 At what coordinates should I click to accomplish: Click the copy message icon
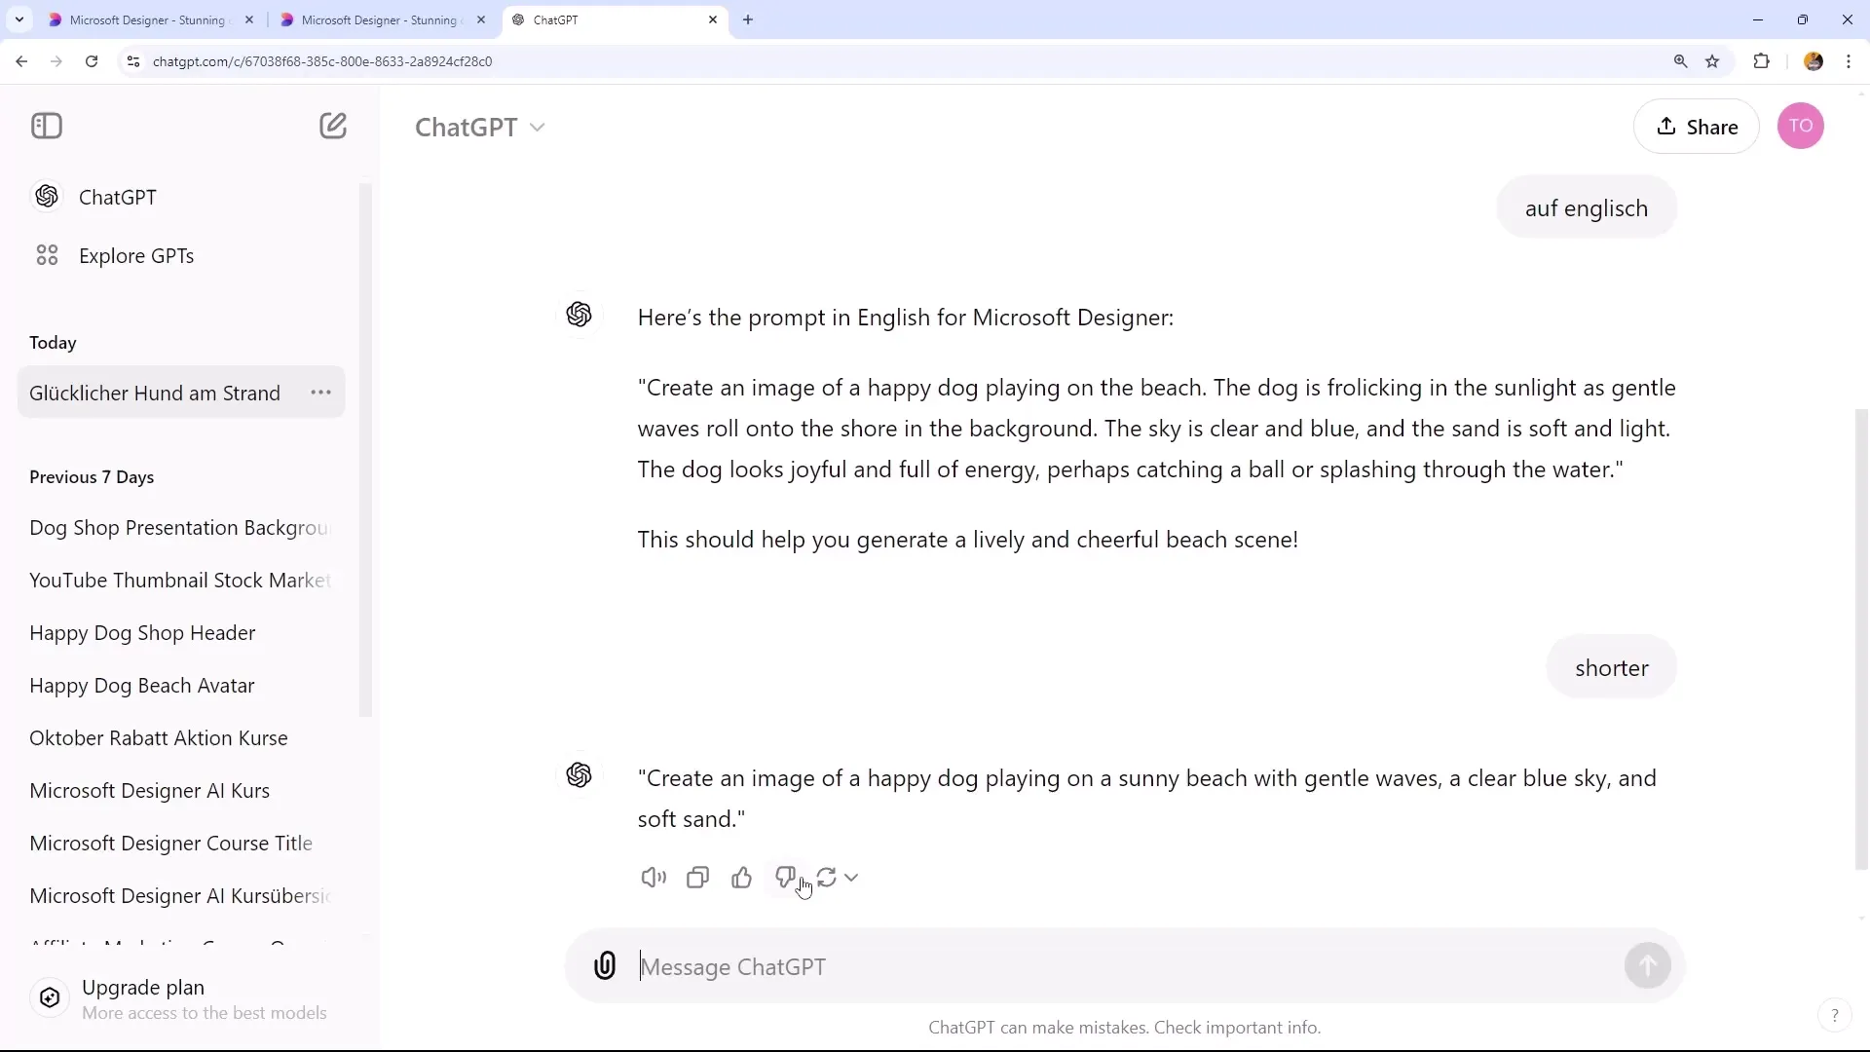(700, 880)
